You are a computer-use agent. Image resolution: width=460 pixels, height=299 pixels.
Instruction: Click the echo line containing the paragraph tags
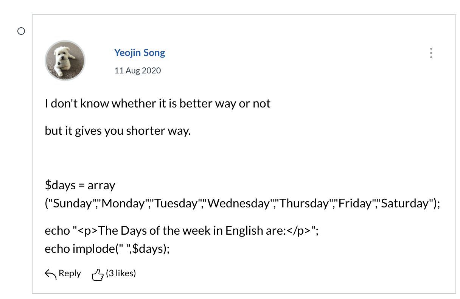[182, 230]
